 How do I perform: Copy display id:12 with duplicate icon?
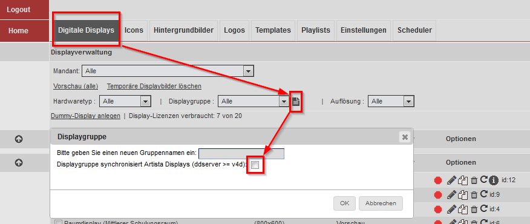pyautogui.click(x=463, y=180)
